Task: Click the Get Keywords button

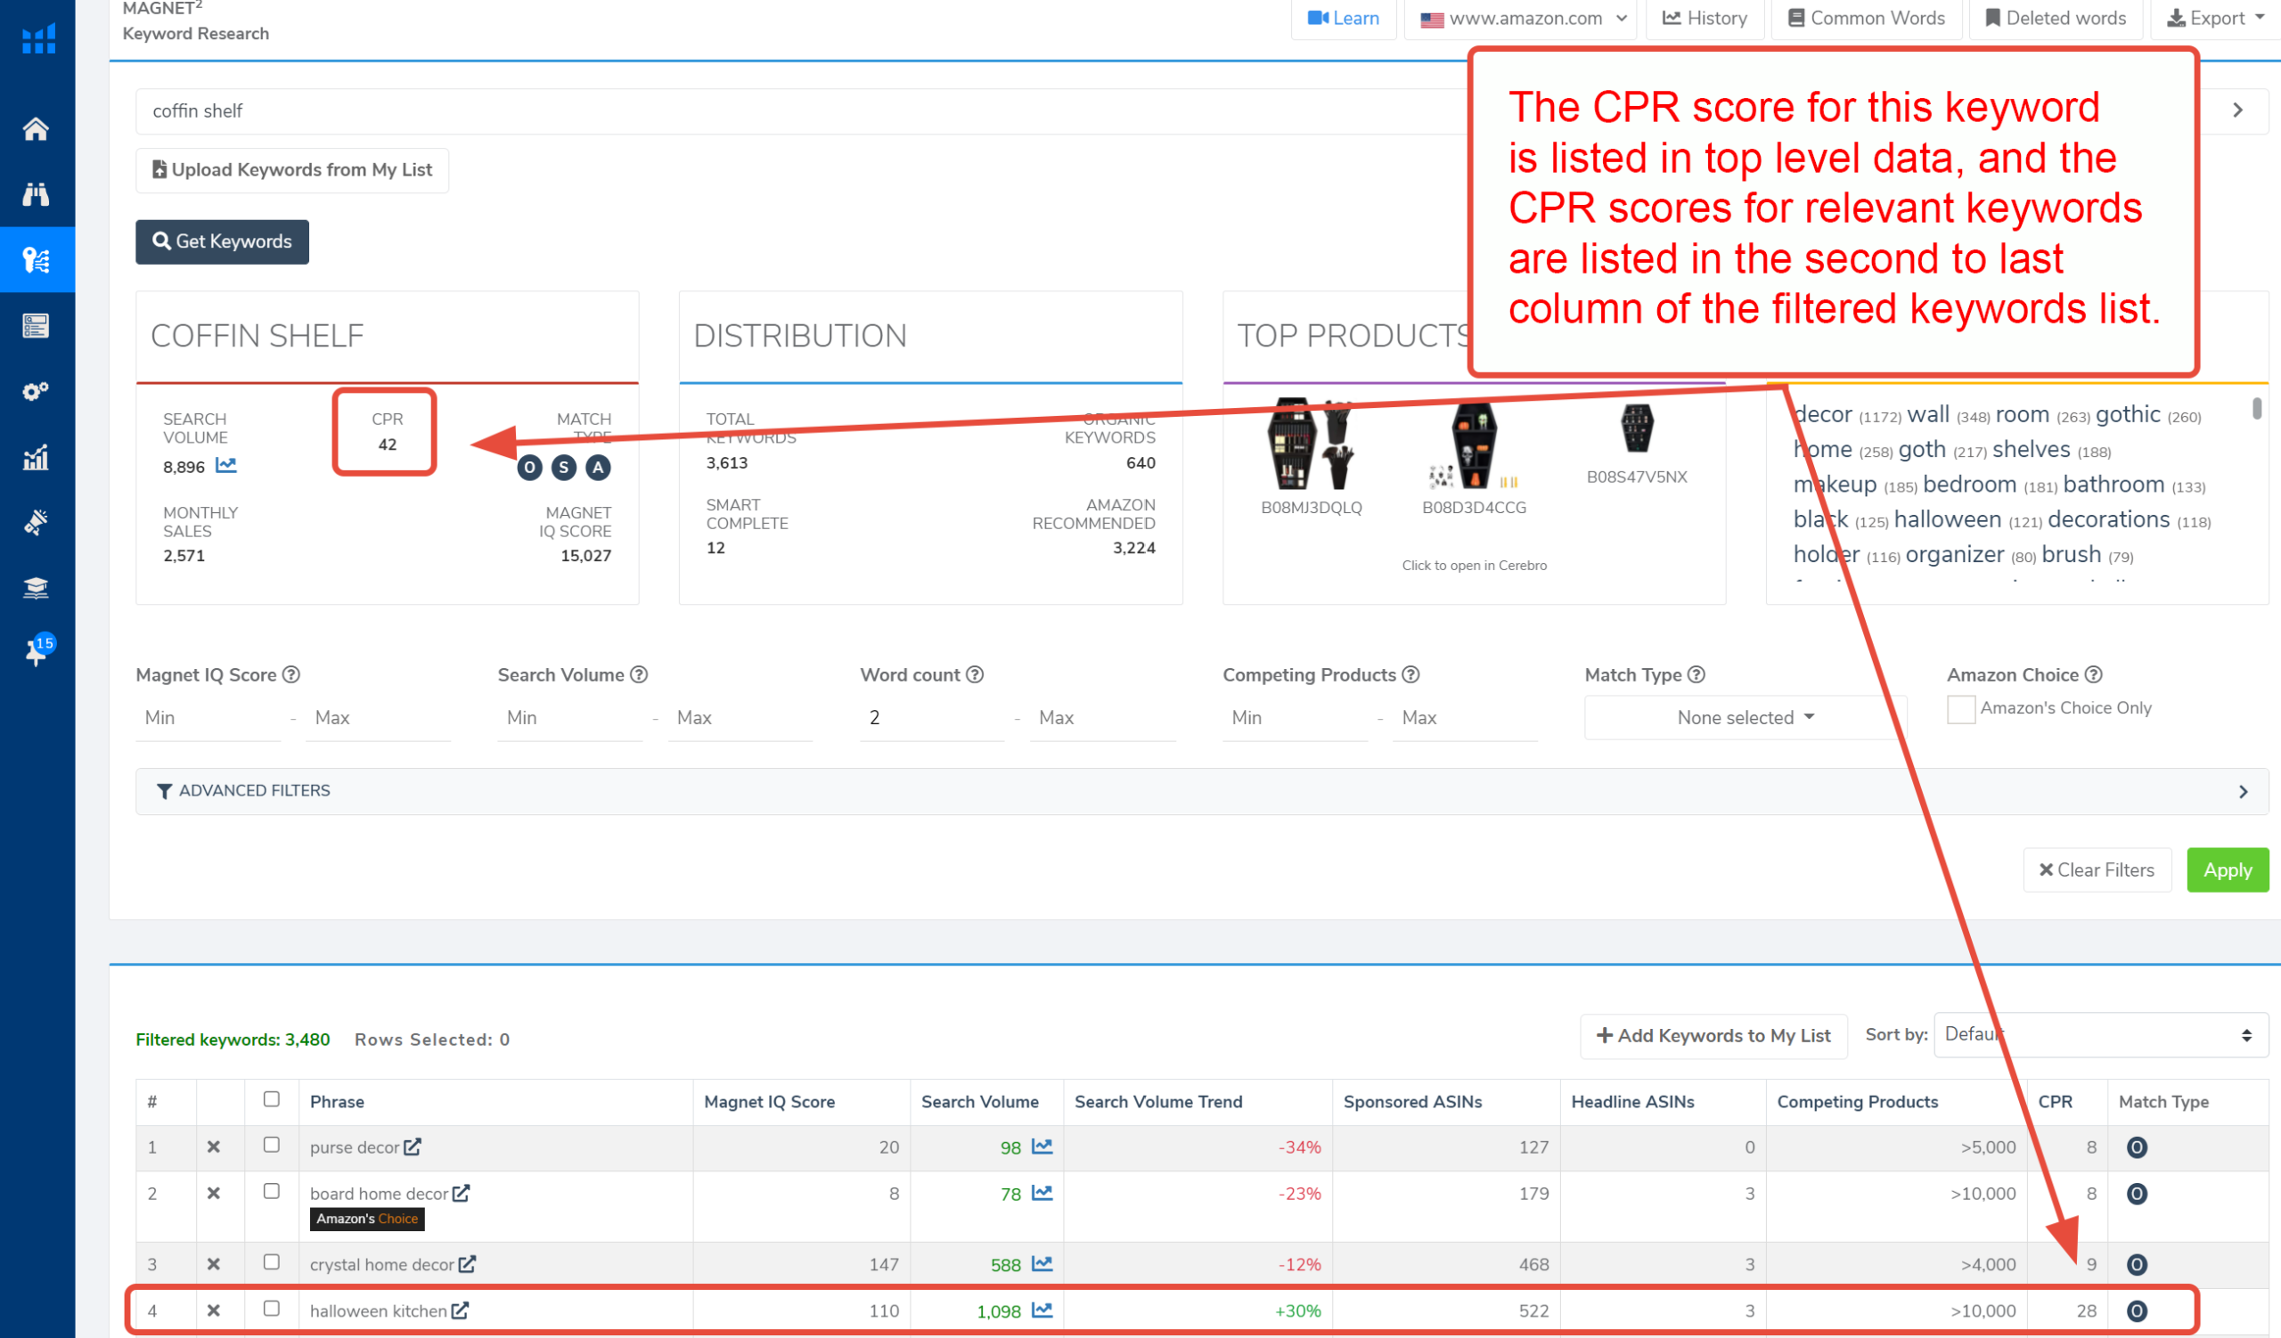Action: tap(222, 241)
